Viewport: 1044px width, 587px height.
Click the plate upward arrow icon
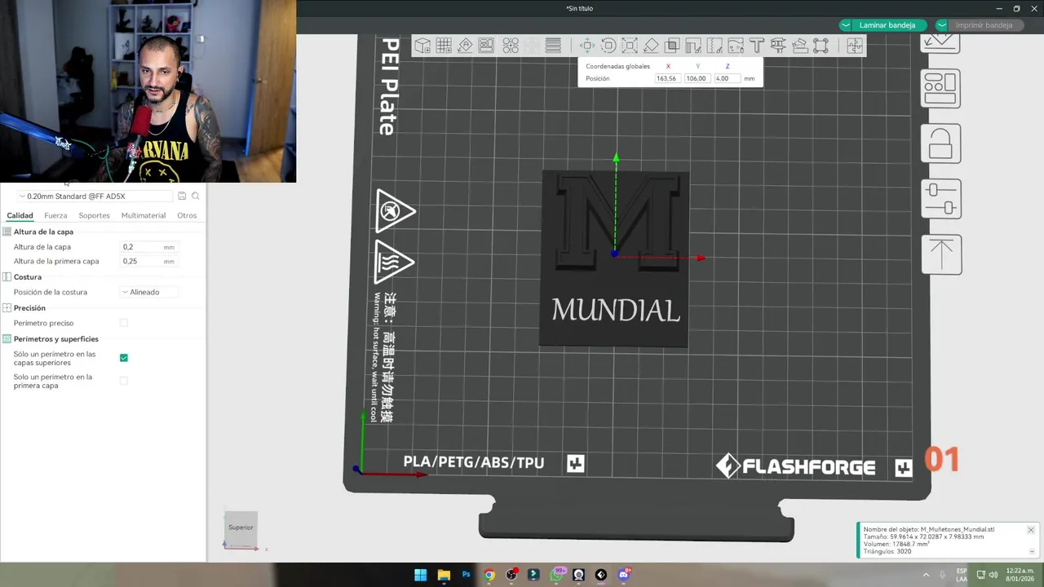click(940, 254)
